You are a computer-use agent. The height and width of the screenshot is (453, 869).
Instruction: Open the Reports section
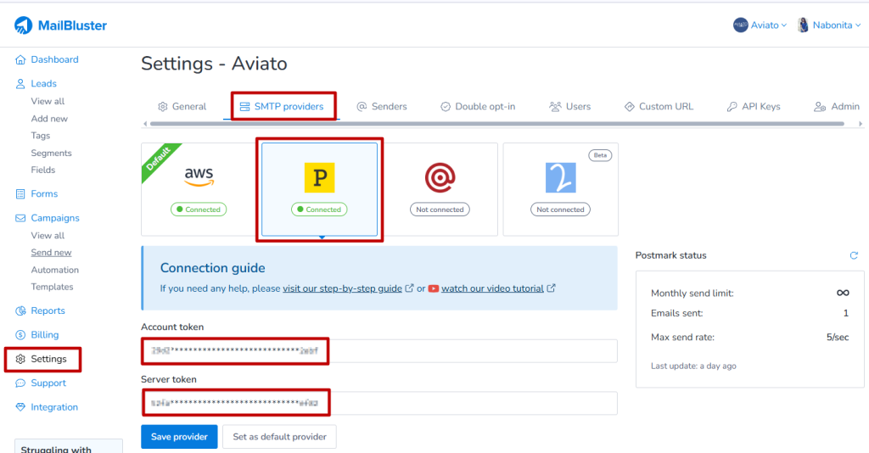pos(48,310)
